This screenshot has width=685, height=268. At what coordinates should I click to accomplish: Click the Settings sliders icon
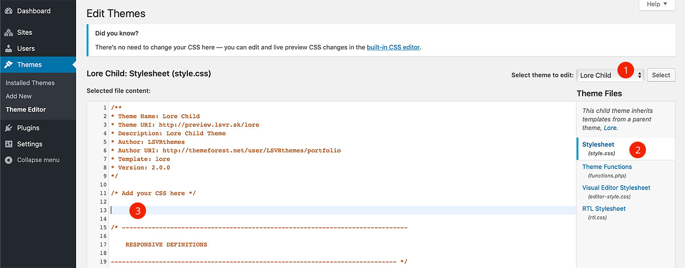(9, 144)
